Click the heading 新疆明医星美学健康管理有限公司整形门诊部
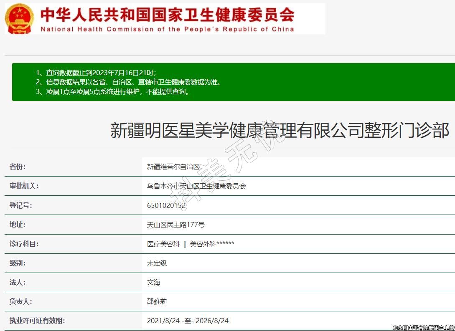455x331 pixels. point(280,130)
